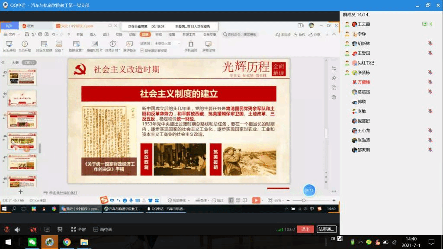This screenshot has height=249, width=443.
Task: Click 结束通... end call button
Action: 327,229
